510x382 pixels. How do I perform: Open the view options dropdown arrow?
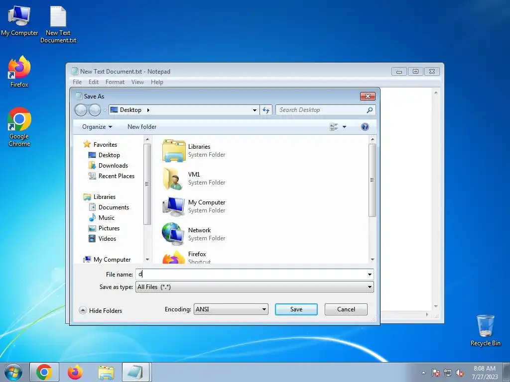[345, 127]
